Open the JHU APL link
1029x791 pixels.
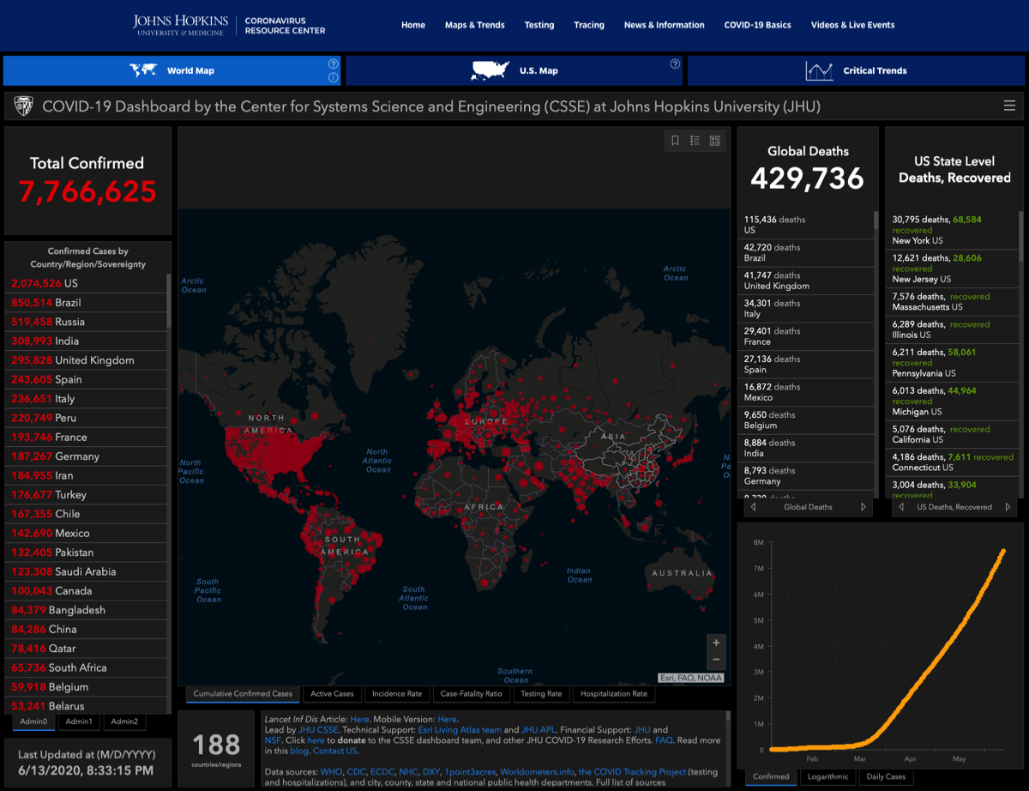[x=537, y=729]
